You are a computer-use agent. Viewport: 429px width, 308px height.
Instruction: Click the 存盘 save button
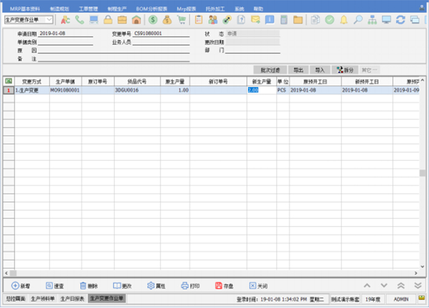tap(226, 285)
